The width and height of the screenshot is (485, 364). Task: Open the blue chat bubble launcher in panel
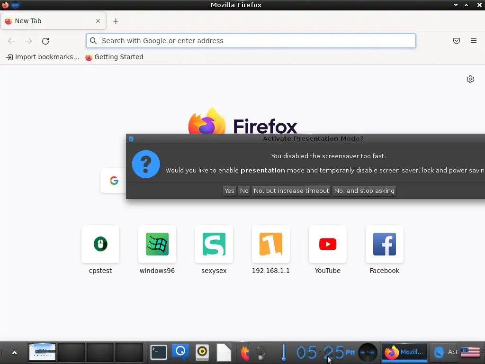pos(180,352)
